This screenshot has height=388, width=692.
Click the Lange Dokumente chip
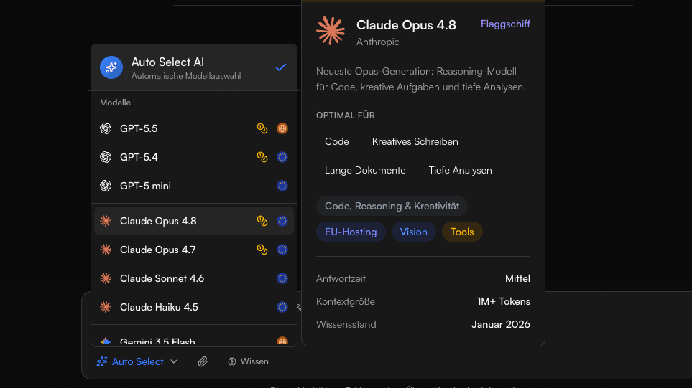tap(365, 170)
